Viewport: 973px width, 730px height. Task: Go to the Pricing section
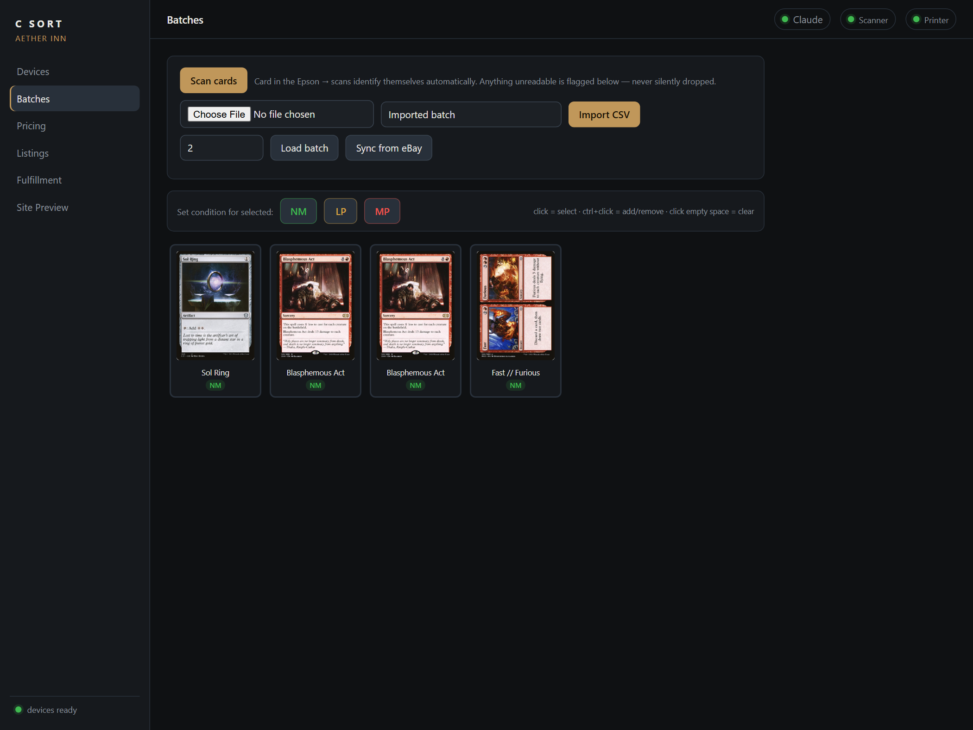click(x=75, y=126)
